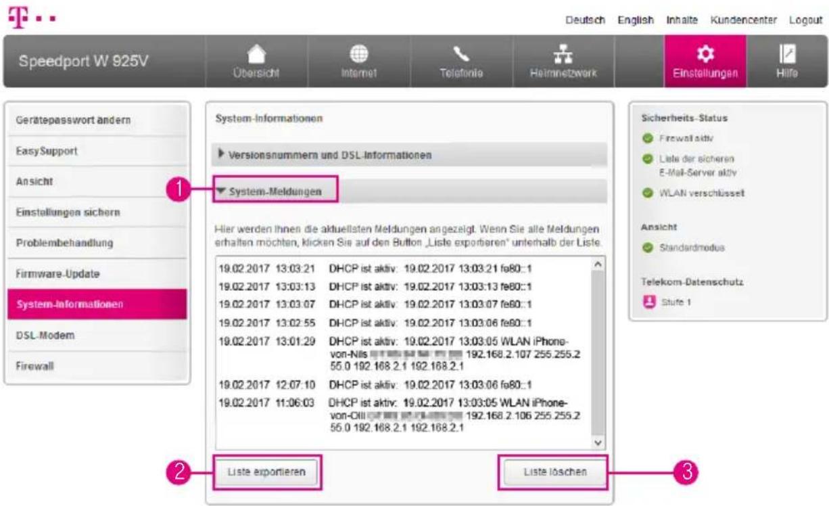Open Firewall in sidebar
Screen dimensions: 829x506
click(97, 367)
